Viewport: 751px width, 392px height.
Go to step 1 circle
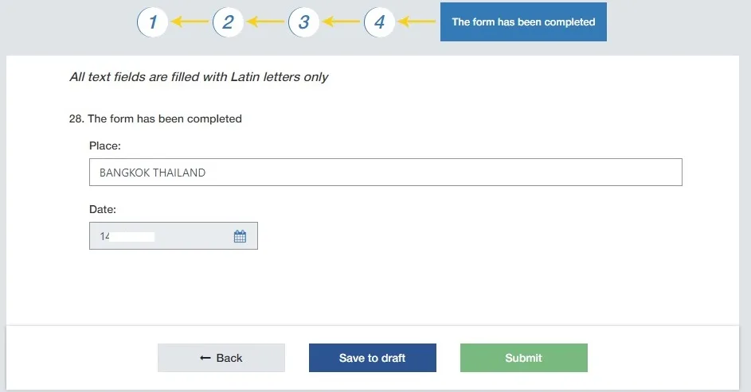click(152, 22)
